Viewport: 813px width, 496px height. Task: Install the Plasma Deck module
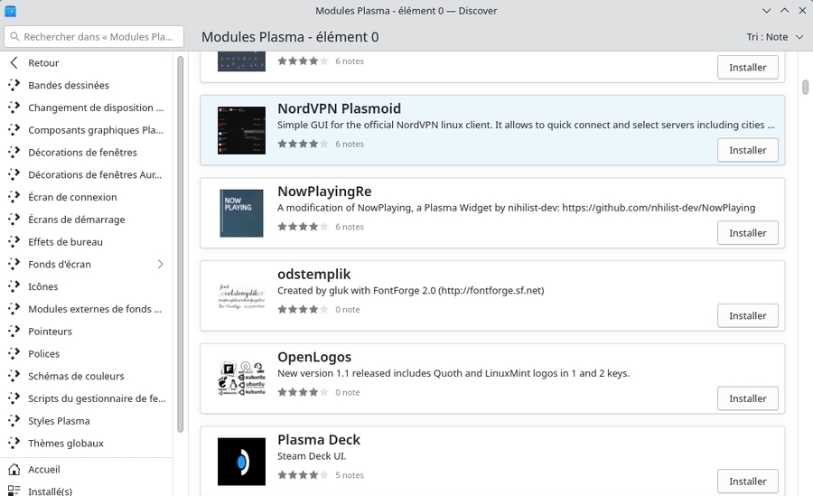747,481
